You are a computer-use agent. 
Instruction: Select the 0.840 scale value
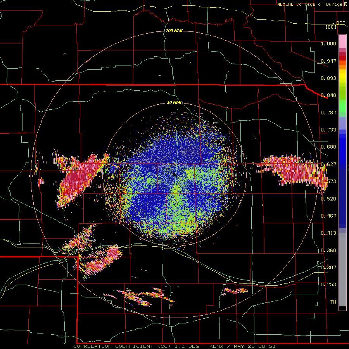(x=328, y=95)
